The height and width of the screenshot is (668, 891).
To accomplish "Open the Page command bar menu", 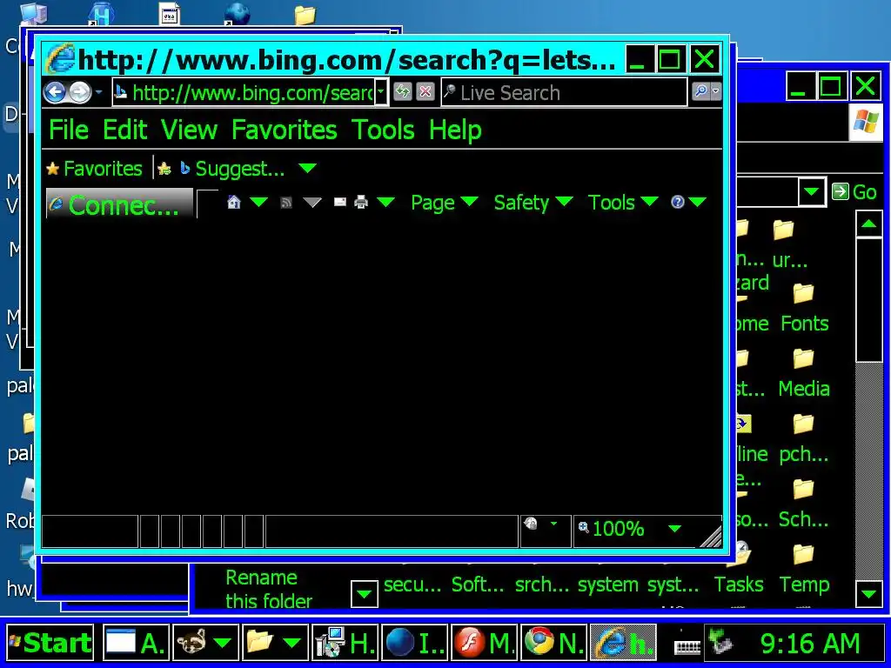I will tap(445, 203).
